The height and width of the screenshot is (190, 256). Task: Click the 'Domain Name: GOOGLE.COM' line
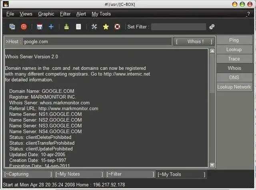point(42,91)
